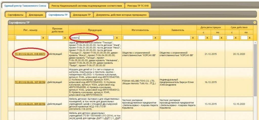Screen dimensions: 259x120
Task: Focus Срок действия 'с' filter field
Action: click(230, 38)
